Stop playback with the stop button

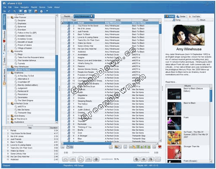[x=65, y=159]
